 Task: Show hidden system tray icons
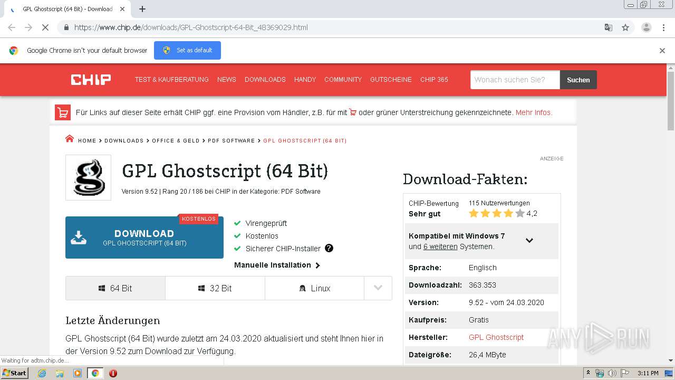[x=588, y=373]
